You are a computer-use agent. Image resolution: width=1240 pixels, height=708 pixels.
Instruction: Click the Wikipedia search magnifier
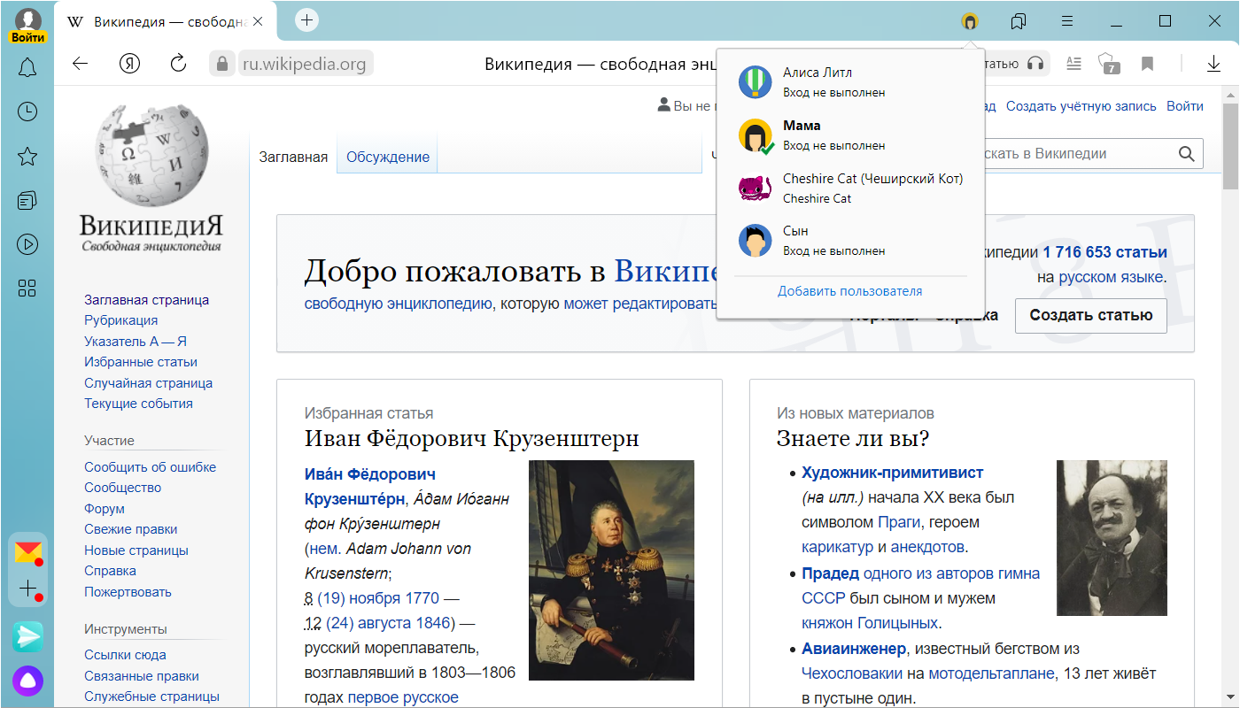[1187, 153]
